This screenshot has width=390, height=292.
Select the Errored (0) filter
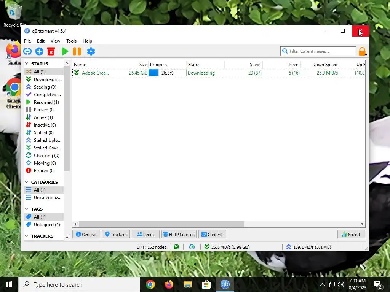44,171
